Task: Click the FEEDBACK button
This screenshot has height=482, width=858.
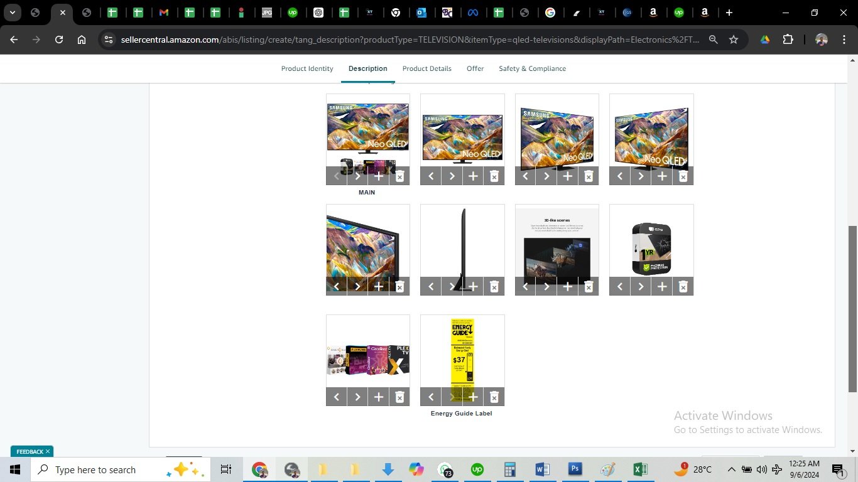Action: tap(29, 451)
